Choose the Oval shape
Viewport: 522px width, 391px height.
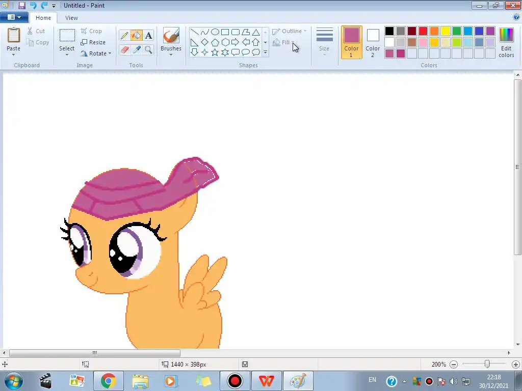click(x=215, y=32)
